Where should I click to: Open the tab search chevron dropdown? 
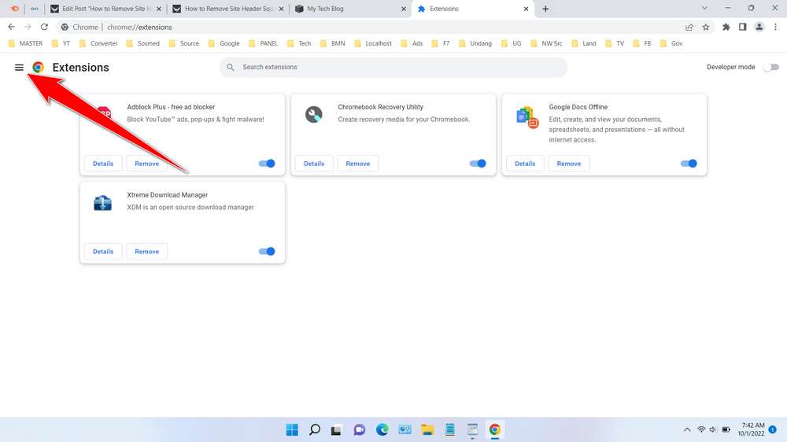[704, 8]
